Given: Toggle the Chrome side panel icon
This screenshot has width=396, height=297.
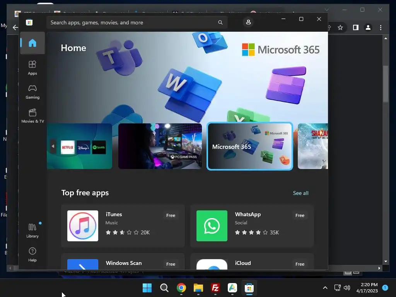Looking at the screenshot, I should [x=356, y=27].
